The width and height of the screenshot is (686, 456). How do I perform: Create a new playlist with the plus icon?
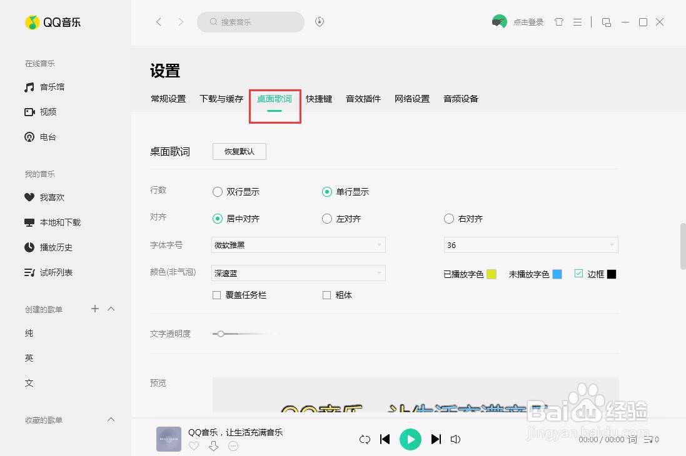point(94,309)
